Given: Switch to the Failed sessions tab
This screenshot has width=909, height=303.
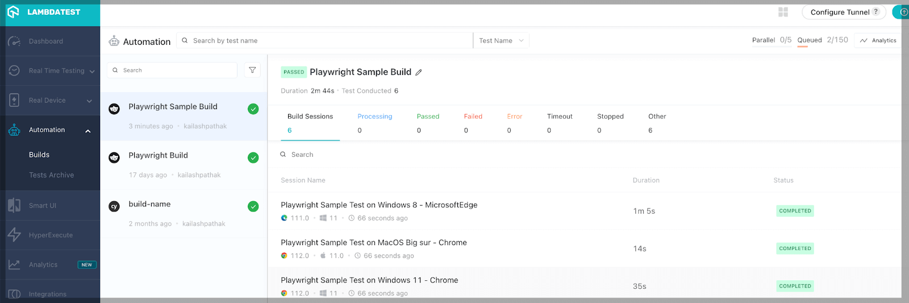Looking at the screenshot, I should click(x=473, y=117).
